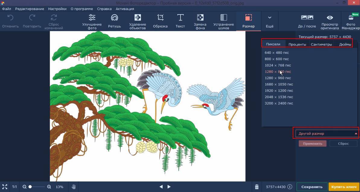Click the trash delete icon
This screenshot has width=360, height=192.
tap(256, 187)
